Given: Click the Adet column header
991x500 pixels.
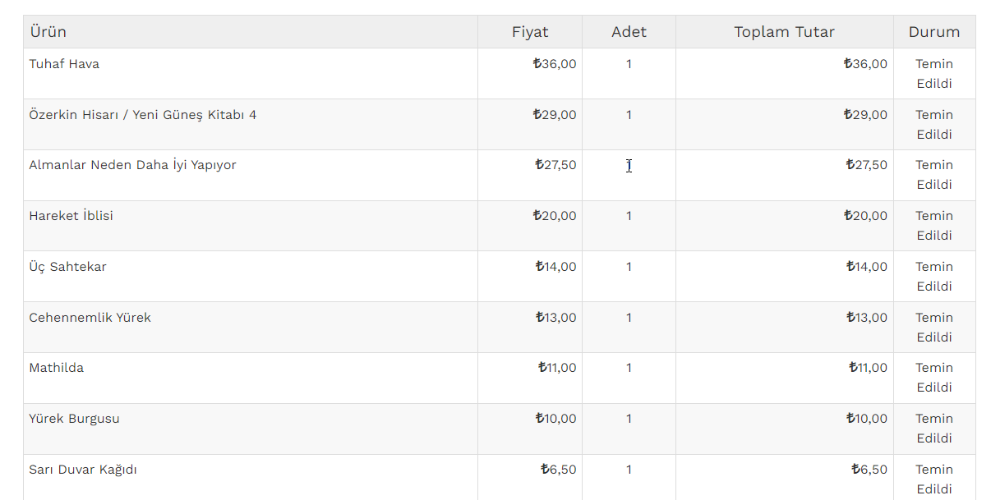Looking at the screenshot, I should [629, 32].
